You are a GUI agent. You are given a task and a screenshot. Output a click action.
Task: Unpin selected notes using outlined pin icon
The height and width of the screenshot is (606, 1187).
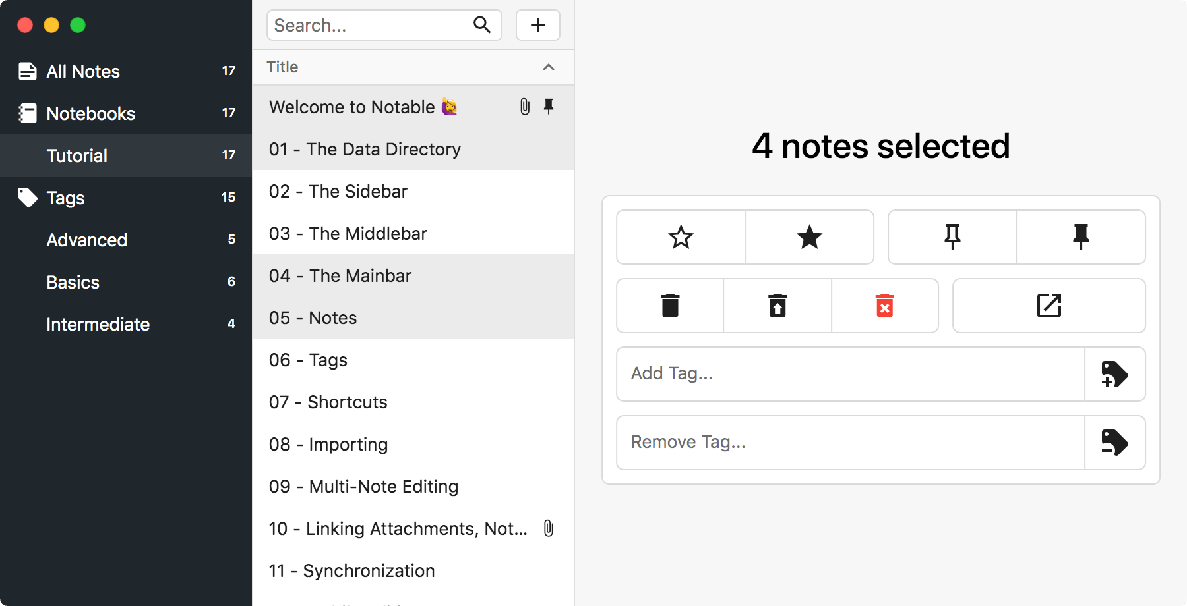[952, 237]
